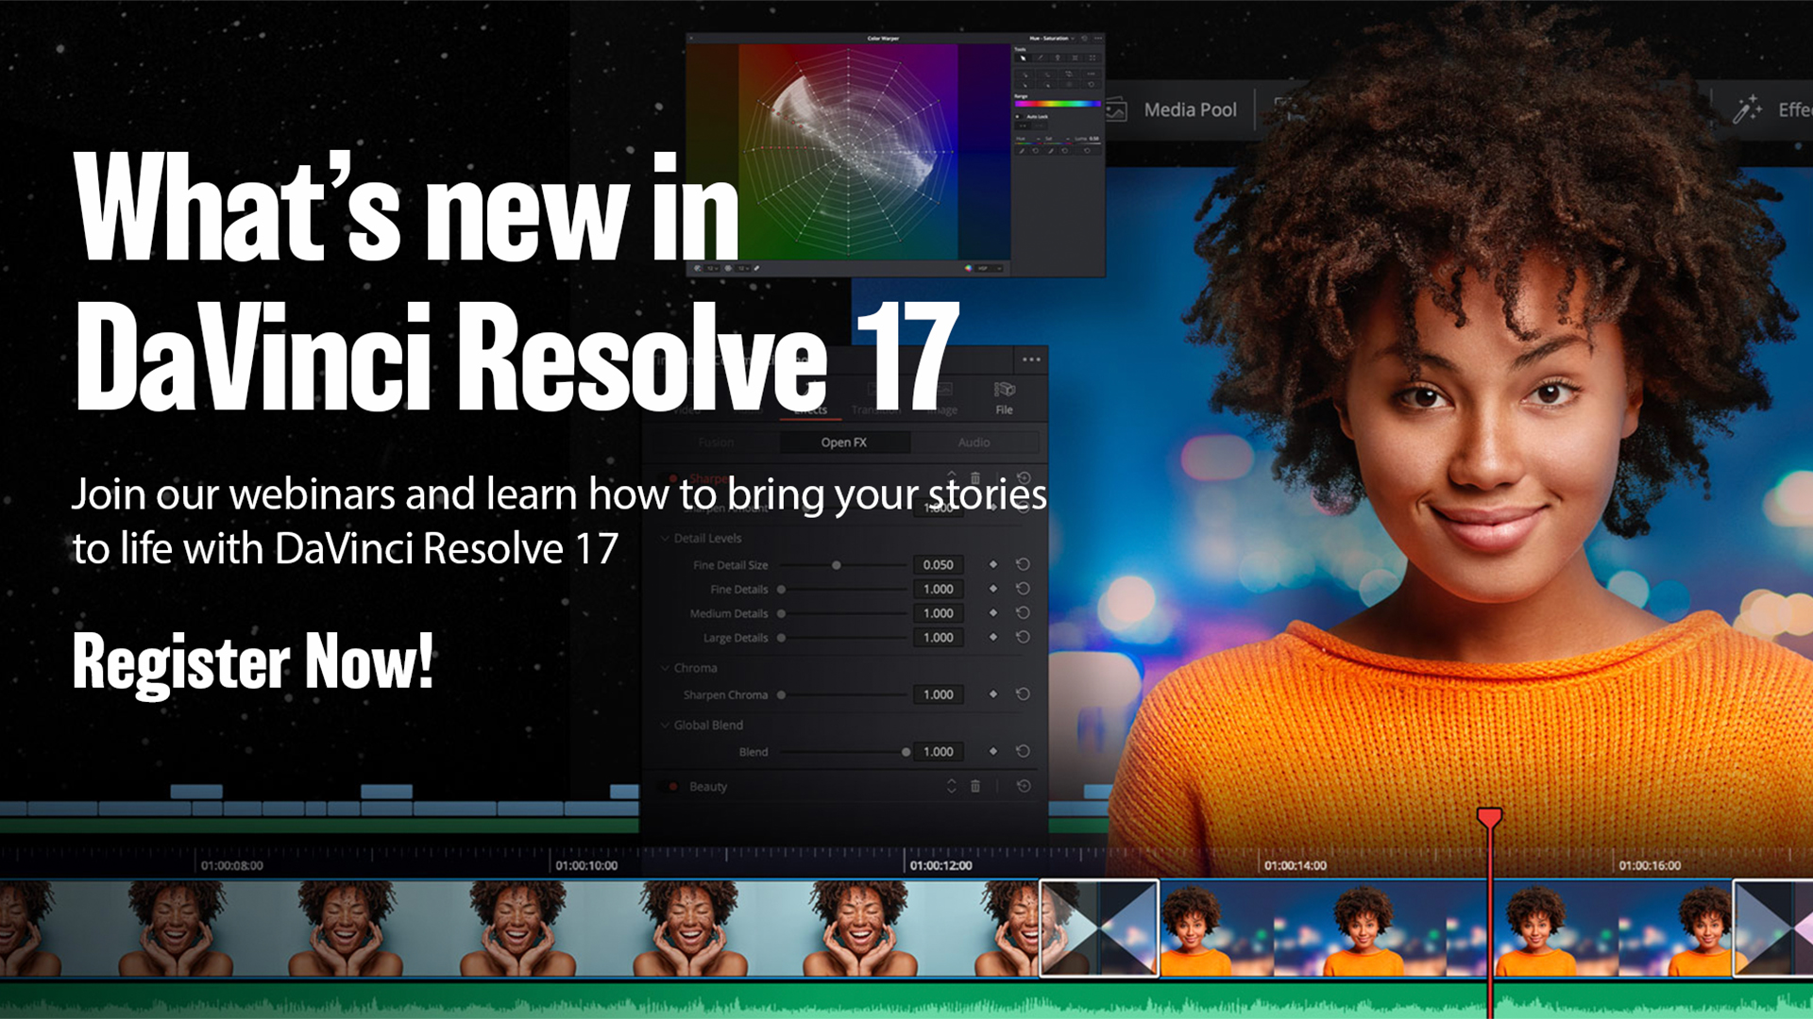Click timecode 01:00:12:00 on the ruler

[940, 866]
